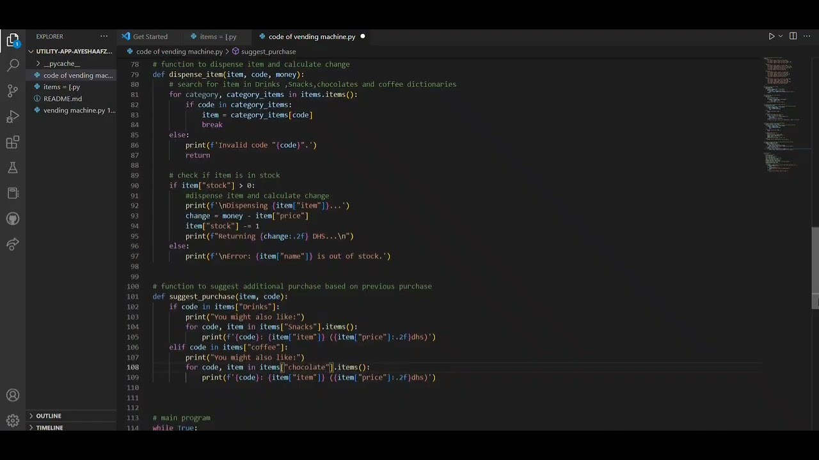
Task: Open the Testing flask view
Action: (13, 167)
